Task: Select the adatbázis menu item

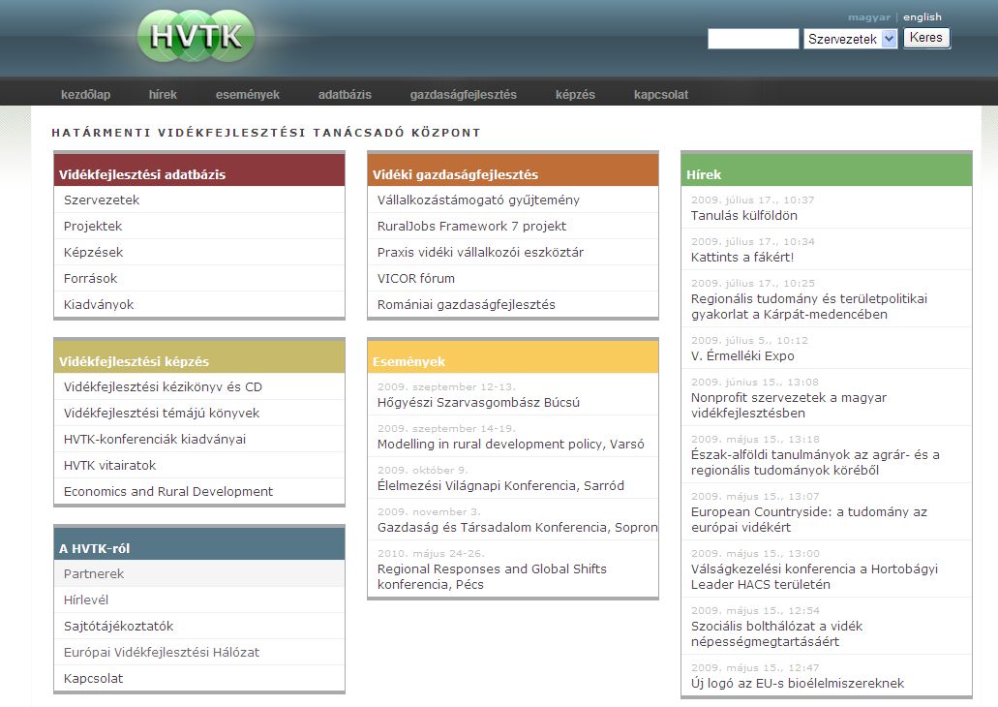Action: pyautogui.click(x=345, y=94)
